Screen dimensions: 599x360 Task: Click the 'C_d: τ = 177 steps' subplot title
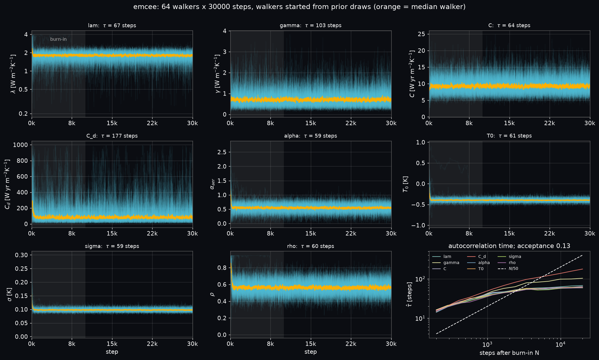[112, 136]
